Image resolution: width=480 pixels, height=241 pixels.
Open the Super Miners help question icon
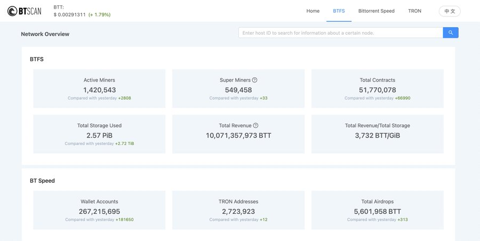tap(254, 80)
